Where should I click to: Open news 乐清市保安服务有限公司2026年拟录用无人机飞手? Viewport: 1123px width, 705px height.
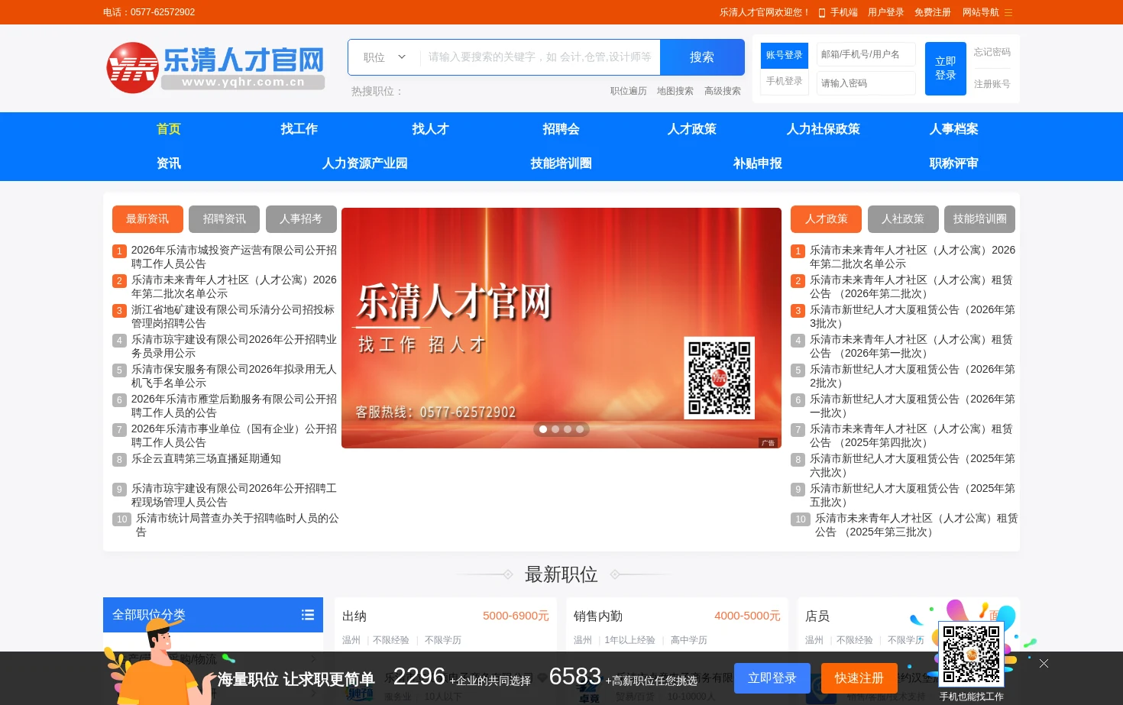(234, 376)
